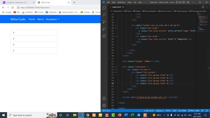Screen dimensions: 210x118
Task: Click the UTF-8 encoding status item
Action: click(168, 111)
